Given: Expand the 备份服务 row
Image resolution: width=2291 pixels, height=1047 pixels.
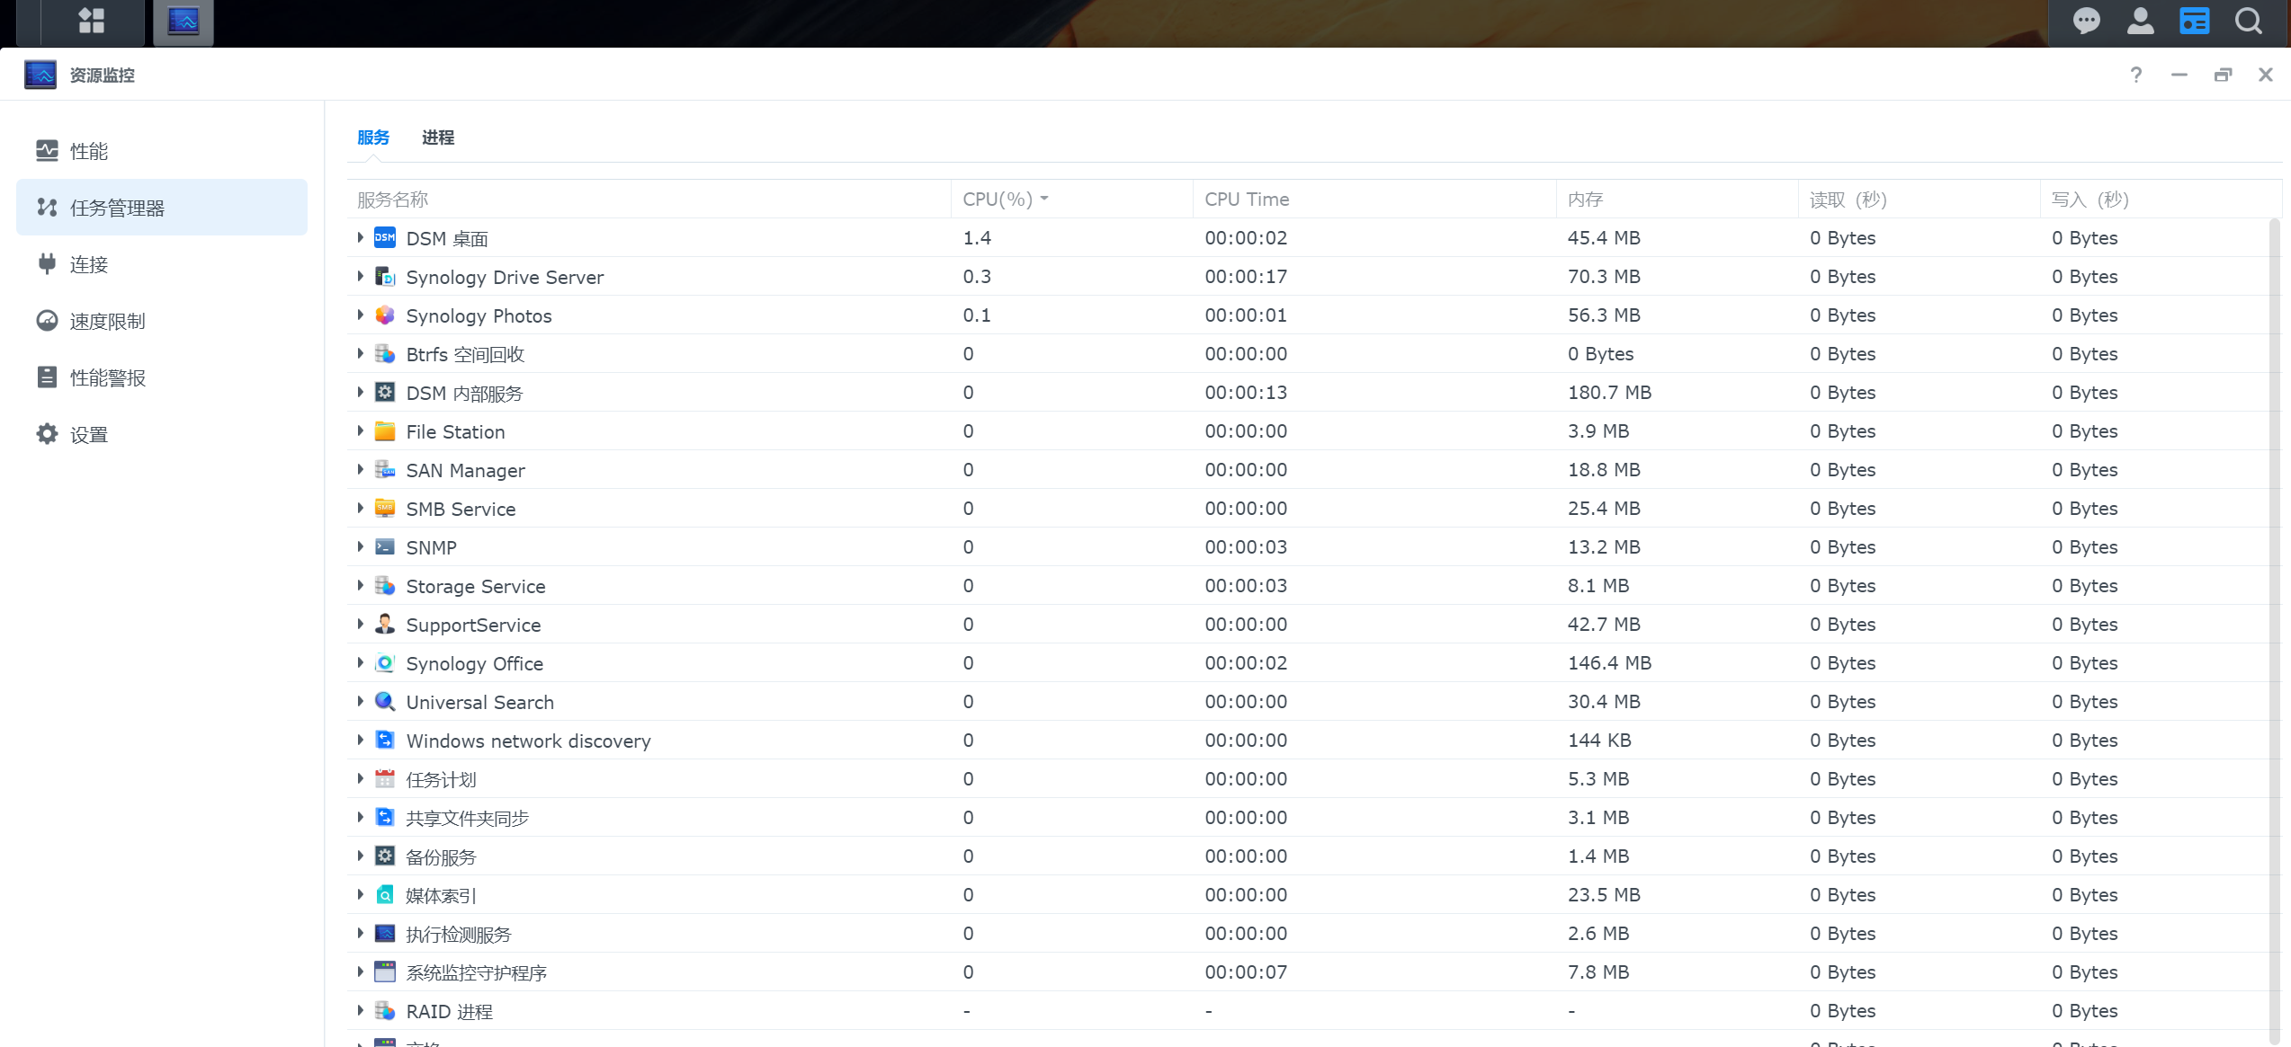Looking at the screenshot, I should [x=361, y=856].
